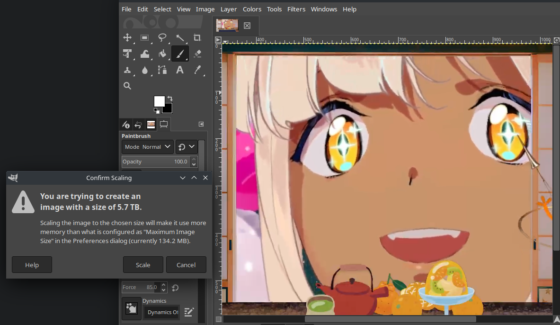The height and width of the screenshot is (325, 560).
Task: Open the Filters menu
Action: click(296, 9)
